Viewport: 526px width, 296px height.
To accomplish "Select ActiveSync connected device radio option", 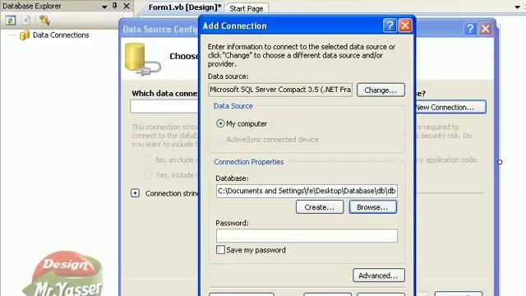I will (x=220, y=139).
